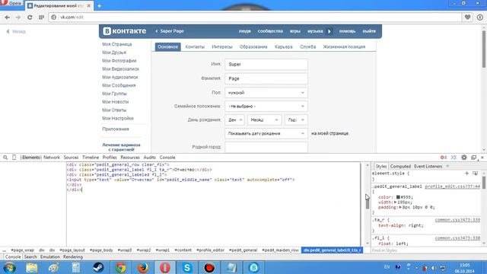Open Google Chrome from the taskbar
Viewport: 487px width, 274px height.
coord(120,267)
